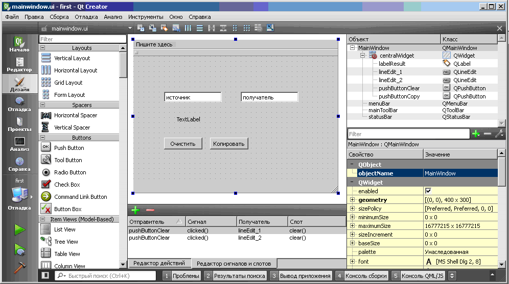Switch to Edit Widgets mode in toolbar

click(x=141, y=28)
